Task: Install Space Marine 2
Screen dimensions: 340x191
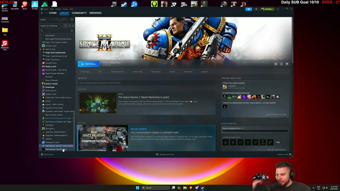Action: pyautogui.click(x=89, y=64)
